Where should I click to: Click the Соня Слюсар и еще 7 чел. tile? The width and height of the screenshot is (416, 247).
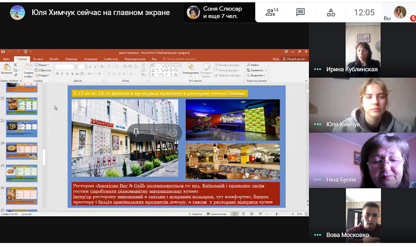tap(219, 12)
